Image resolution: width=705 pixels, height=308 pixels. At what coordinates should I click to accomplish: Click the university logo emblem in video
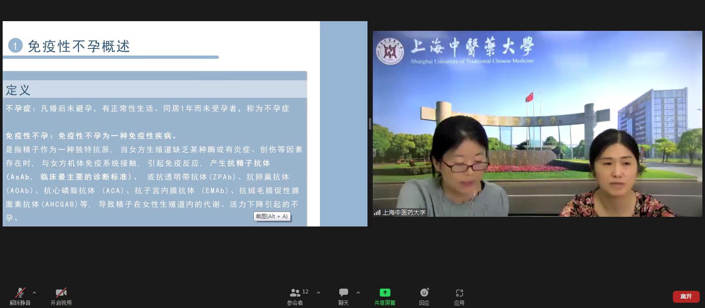pos(390,52)
